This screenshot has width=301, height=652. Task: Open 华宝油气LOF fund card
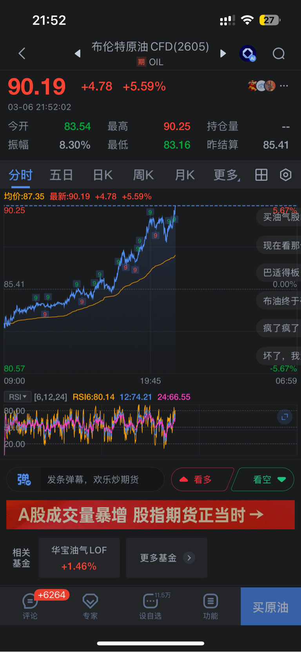[79, 558]
